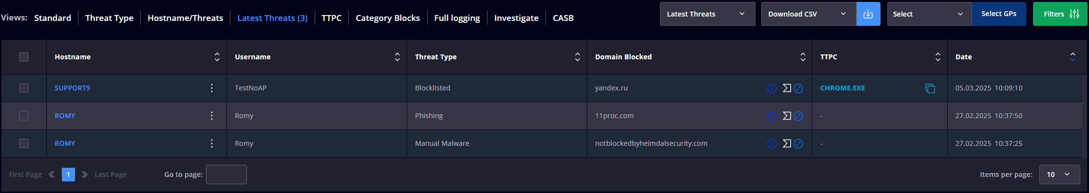Switch to the Category Blocks view
The image size is (1089, 193).
[388, 18]
